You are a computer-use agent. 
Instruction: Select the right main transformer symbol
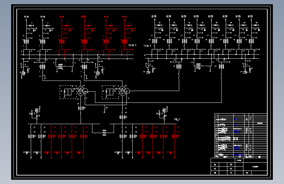[x=124, y=91]
